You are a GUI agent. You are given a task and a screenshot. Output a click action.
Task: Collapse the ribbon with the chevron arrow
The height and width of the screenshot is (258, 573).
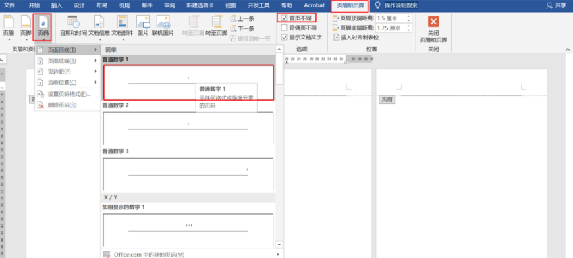tap(568, 49)
